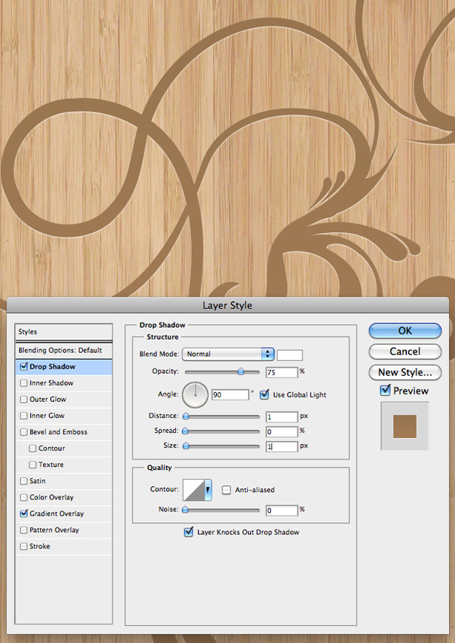Enable the Color Overlay checkbox

tap(24, 497)
